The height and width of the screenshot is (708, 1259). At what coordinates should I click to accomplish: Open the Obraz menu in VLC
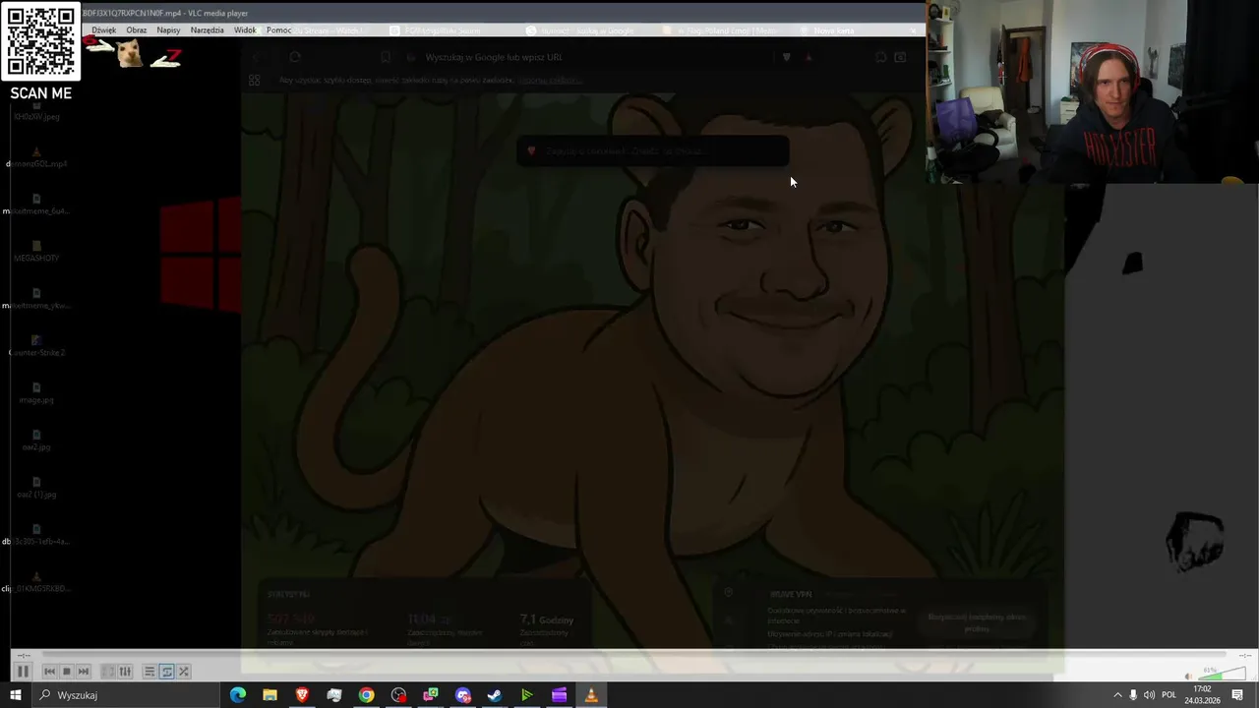[137, 30]
